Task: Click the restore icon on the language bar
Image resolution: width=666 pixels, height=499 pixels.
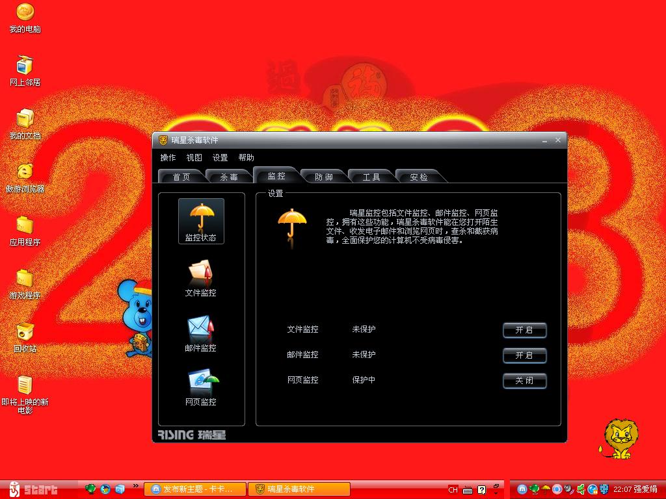Action: point(496,486)
